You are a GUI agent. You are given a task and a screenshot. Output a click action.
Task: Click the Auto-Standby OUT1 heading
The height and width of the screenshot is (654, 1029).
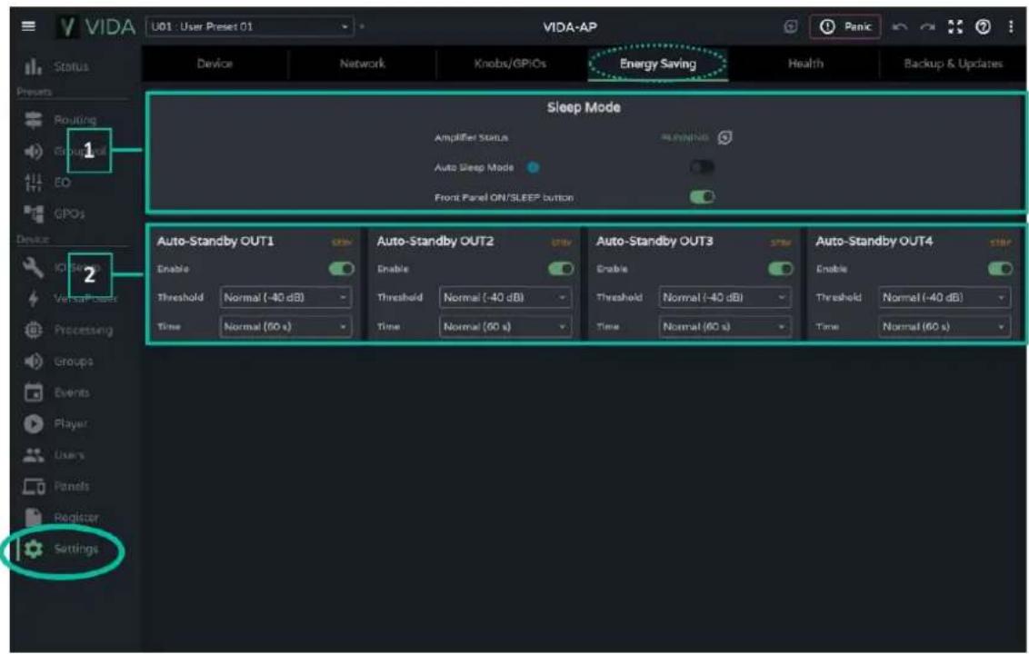coord(215,242)
